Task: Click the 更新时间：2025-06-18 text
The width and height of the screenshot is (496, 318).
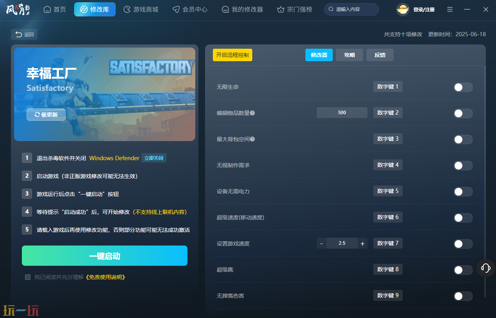Action: 457,34
